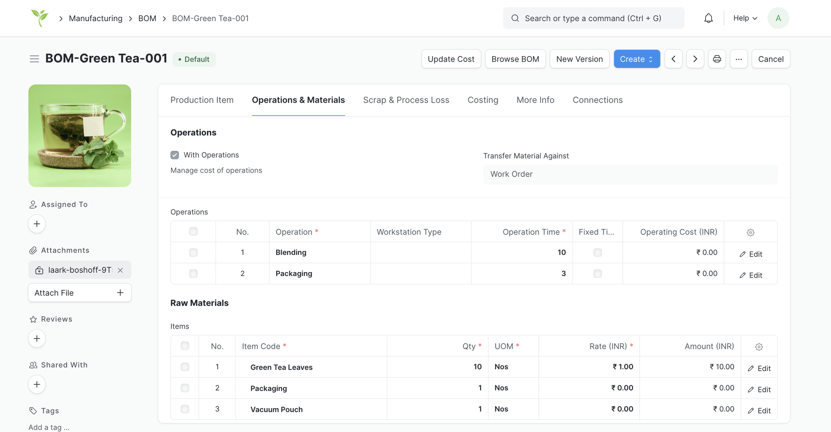Click Green Tea Leaves rate ₹ 1.00

[x=623, y=367]
